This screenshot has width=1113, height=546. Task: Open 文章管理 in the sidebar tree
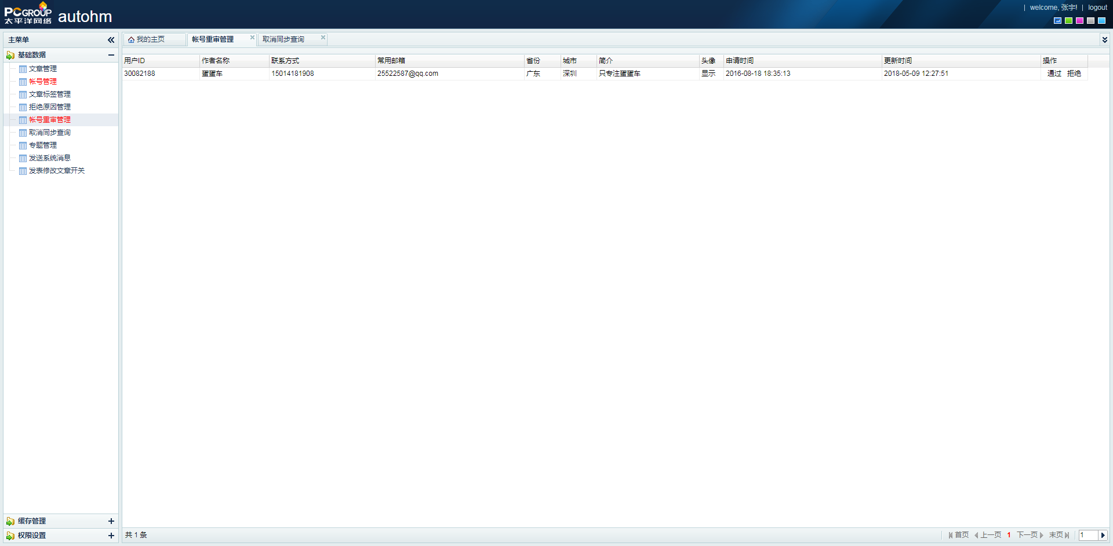43,69
